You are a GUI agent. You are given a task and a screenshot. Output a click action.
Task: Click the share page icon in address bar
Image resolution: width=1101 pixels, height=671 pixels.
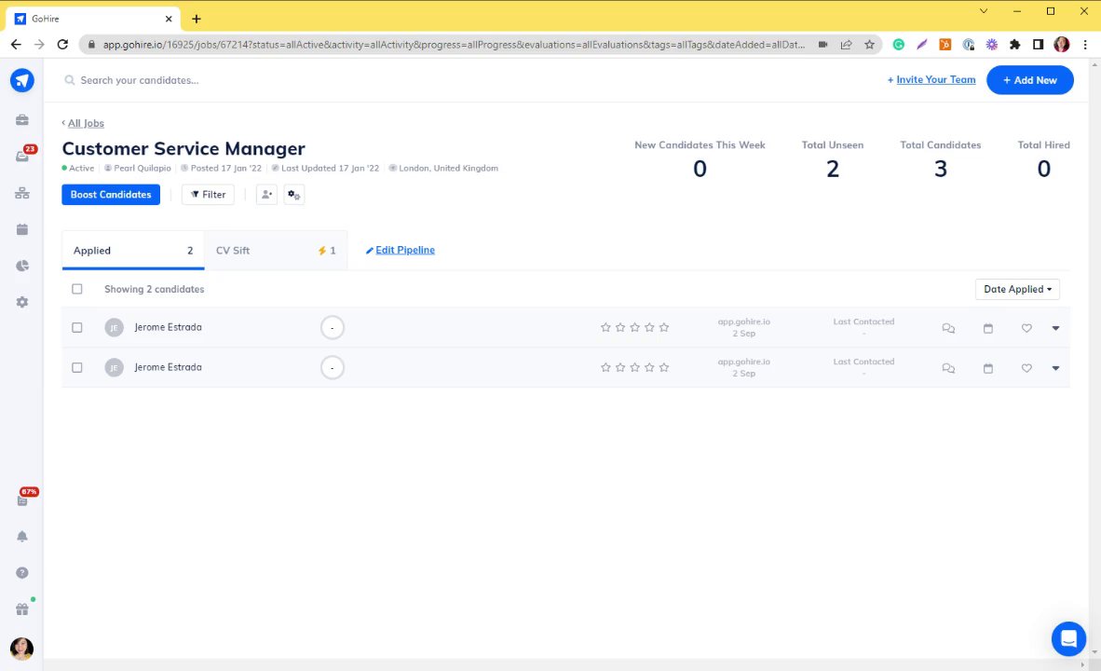(x=846, y=44)
